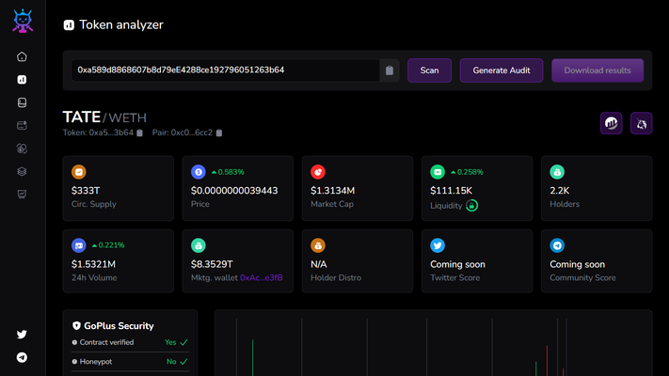Click the Holder Distro orange icon
The height and width of the screenshot is (376, 669).
[x=318, y=245]
